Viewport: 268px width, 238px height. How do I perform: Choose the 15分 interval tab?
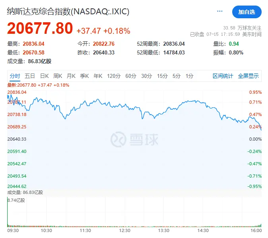point(162,76)
